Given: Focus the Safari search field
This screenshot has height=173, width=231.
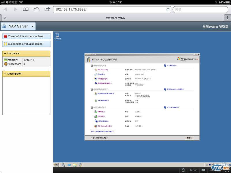Looking at the screenshot, I should click(x=200, y=10).
